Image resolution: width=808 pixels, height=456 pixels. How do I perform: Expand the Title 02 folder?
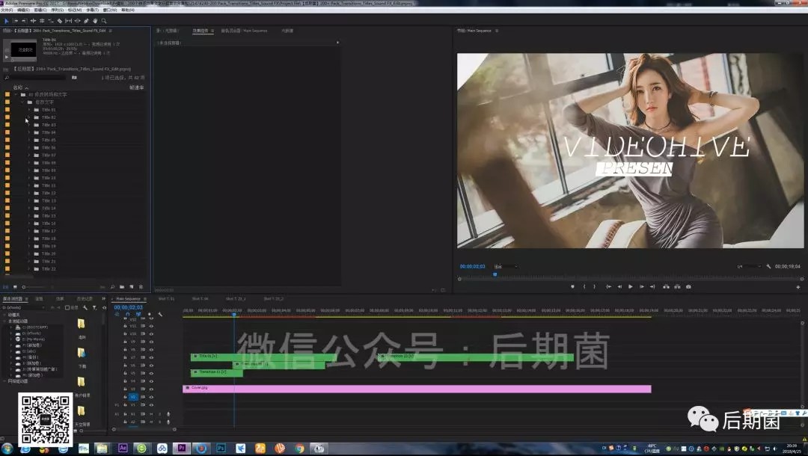tap(28, 117)
